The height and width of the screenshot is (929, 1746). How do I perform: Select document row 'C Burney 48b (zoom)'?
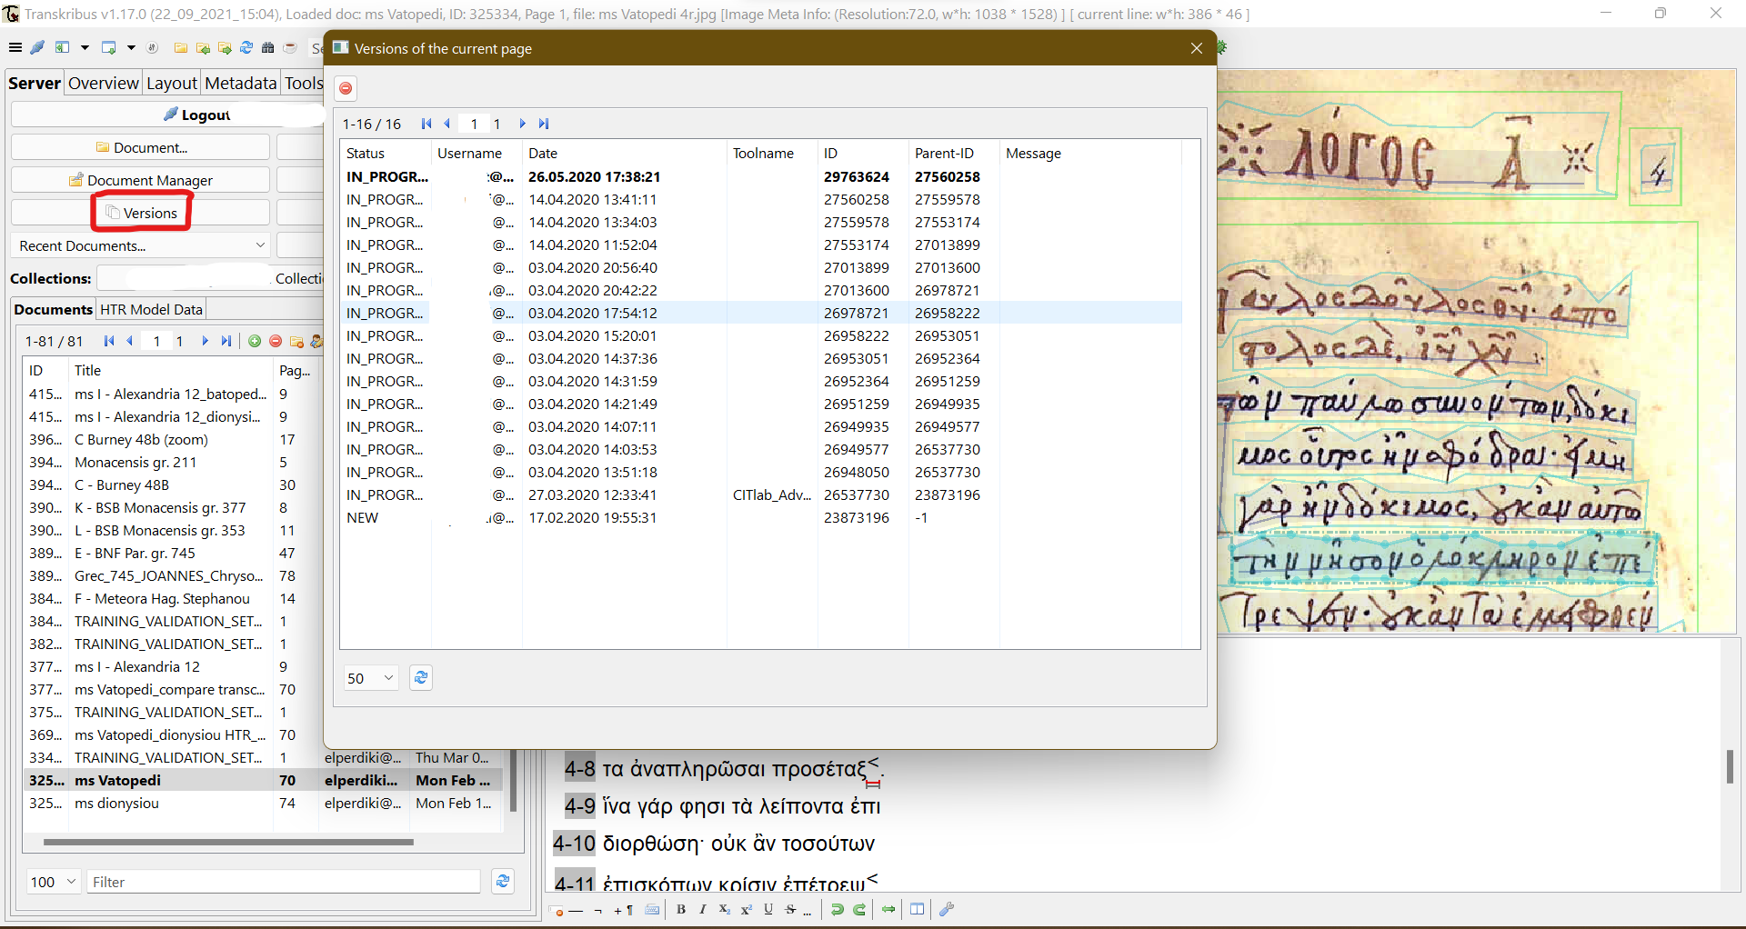coord(171,439)
